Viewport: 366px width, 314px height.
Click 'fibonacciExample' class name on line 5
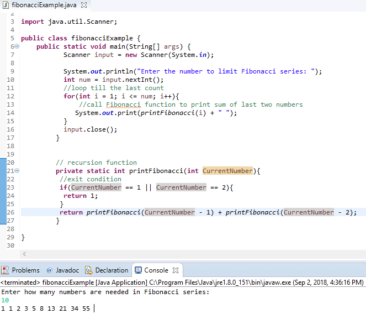[102, 38]
